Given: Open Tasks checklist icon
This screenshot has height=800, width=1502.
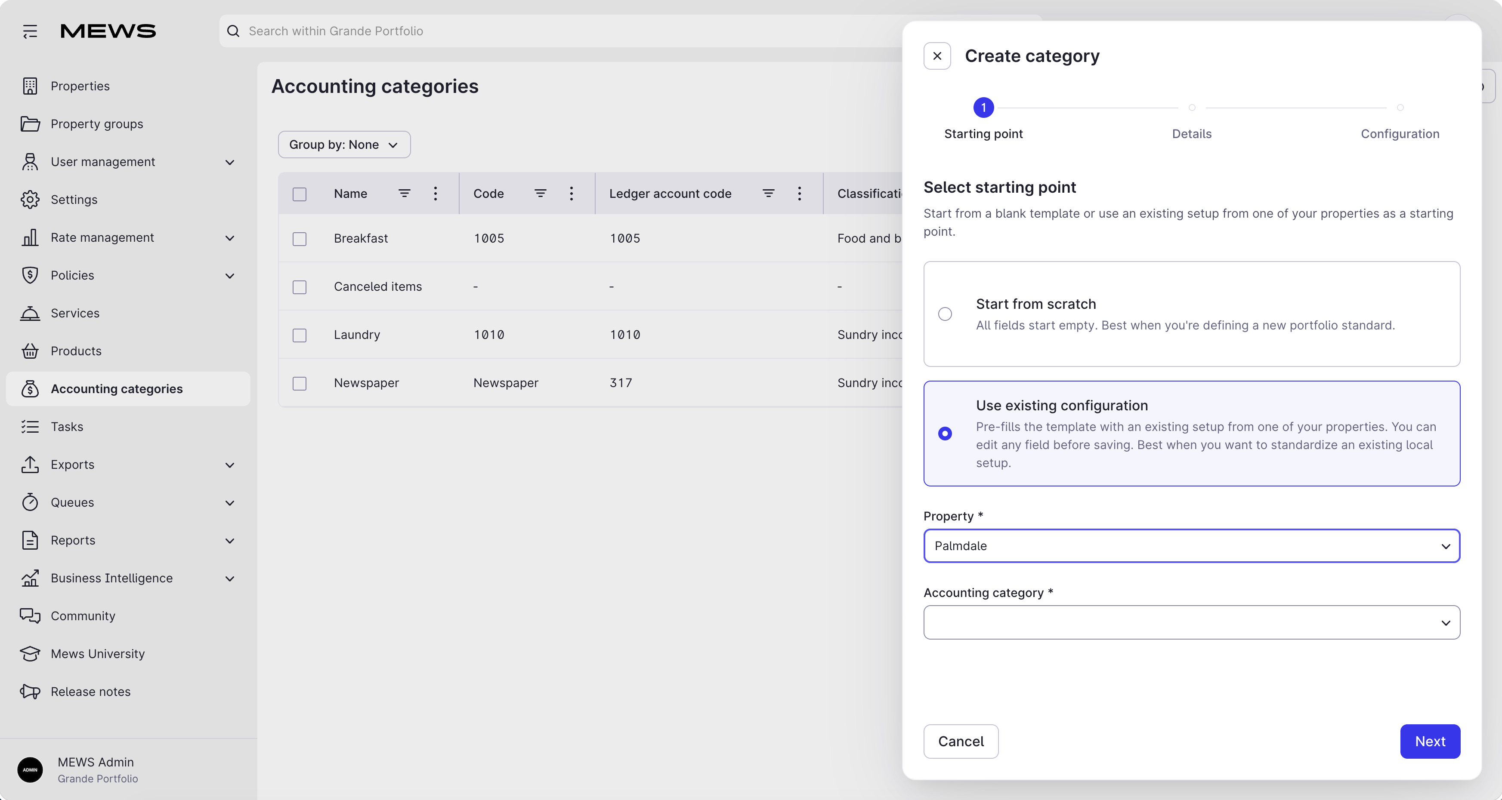Looking at the screenshot, I should [30, 427].
